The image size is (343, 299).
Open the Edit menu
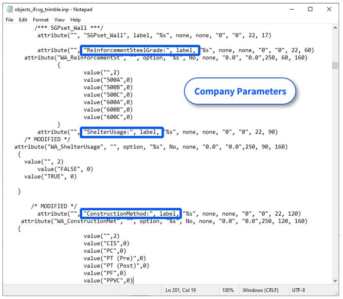(23, 20)
